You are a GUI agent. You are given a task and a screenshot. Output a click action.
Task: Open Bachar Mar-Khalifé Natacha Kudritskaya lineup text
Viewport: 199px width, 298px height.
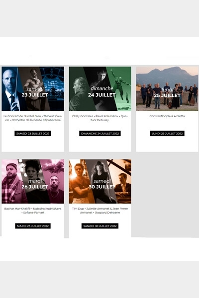tap(33, 211)
